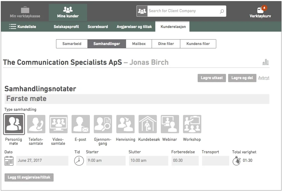
Task: Select Workshop interaction type
Action: (192, 124)
